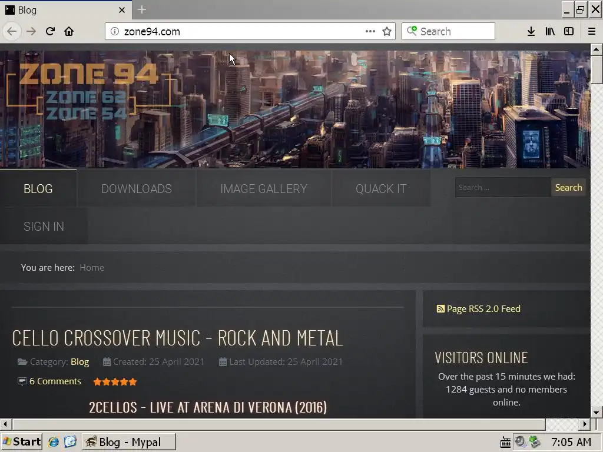This screenshot has height=452, width=603.
Task: Click the Visitors Online heading
Action: (481, 358)
